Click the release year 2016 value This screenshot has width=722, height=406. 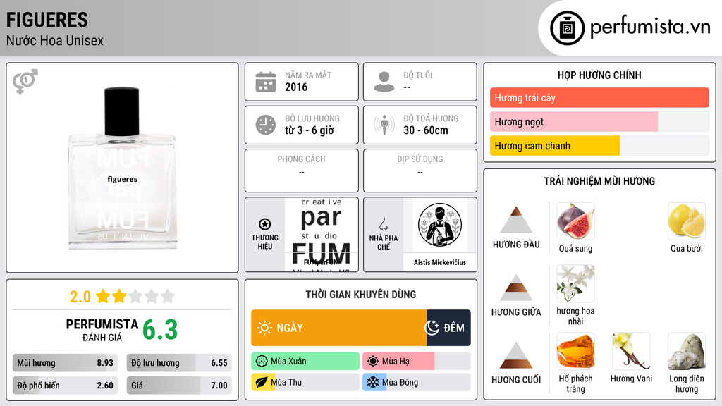[296, 87]
